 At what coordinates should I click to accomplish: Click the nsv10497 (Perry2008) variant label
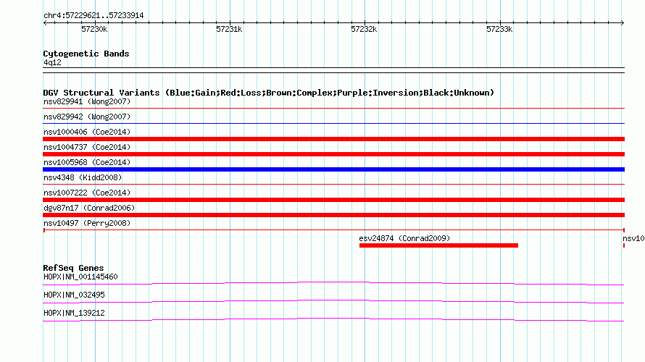coord(87,223)
